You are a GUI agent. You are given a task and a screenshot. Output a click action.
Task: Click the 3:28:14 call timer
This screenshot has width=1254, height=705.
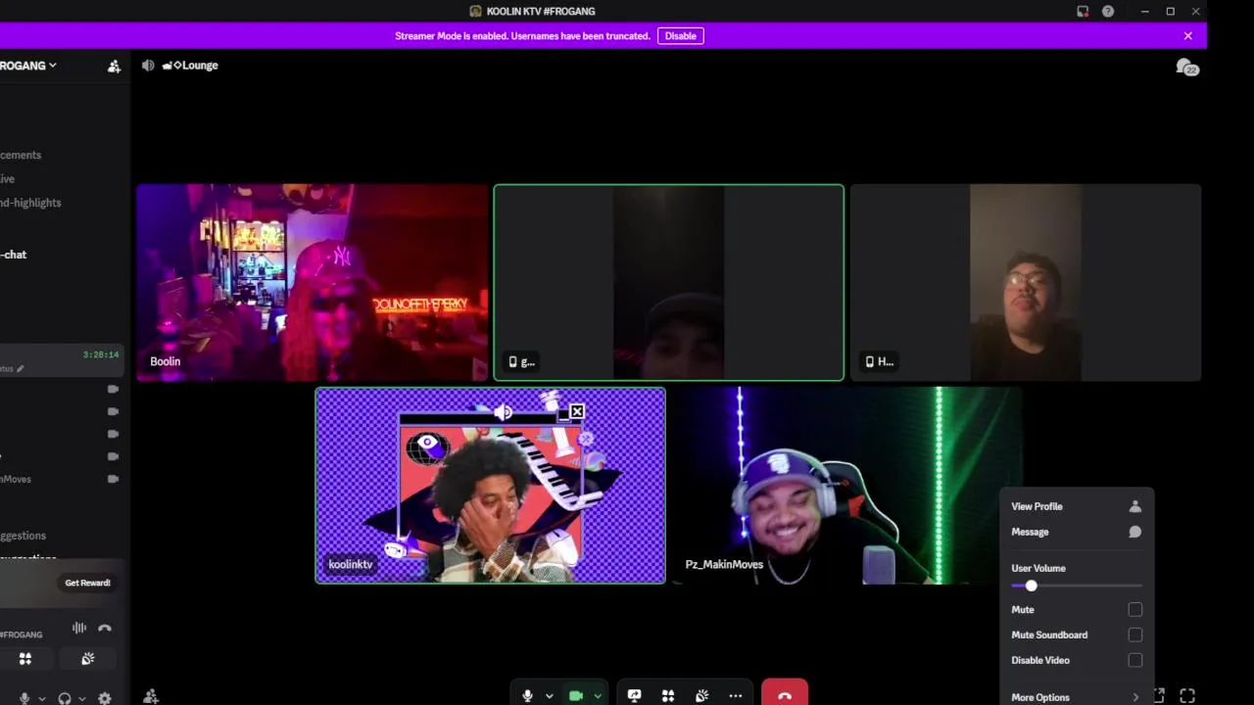coord(101,354)
